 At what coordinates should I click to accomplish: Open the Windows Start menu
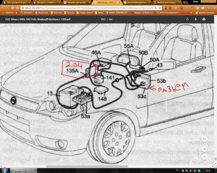(x=4, y=170)
